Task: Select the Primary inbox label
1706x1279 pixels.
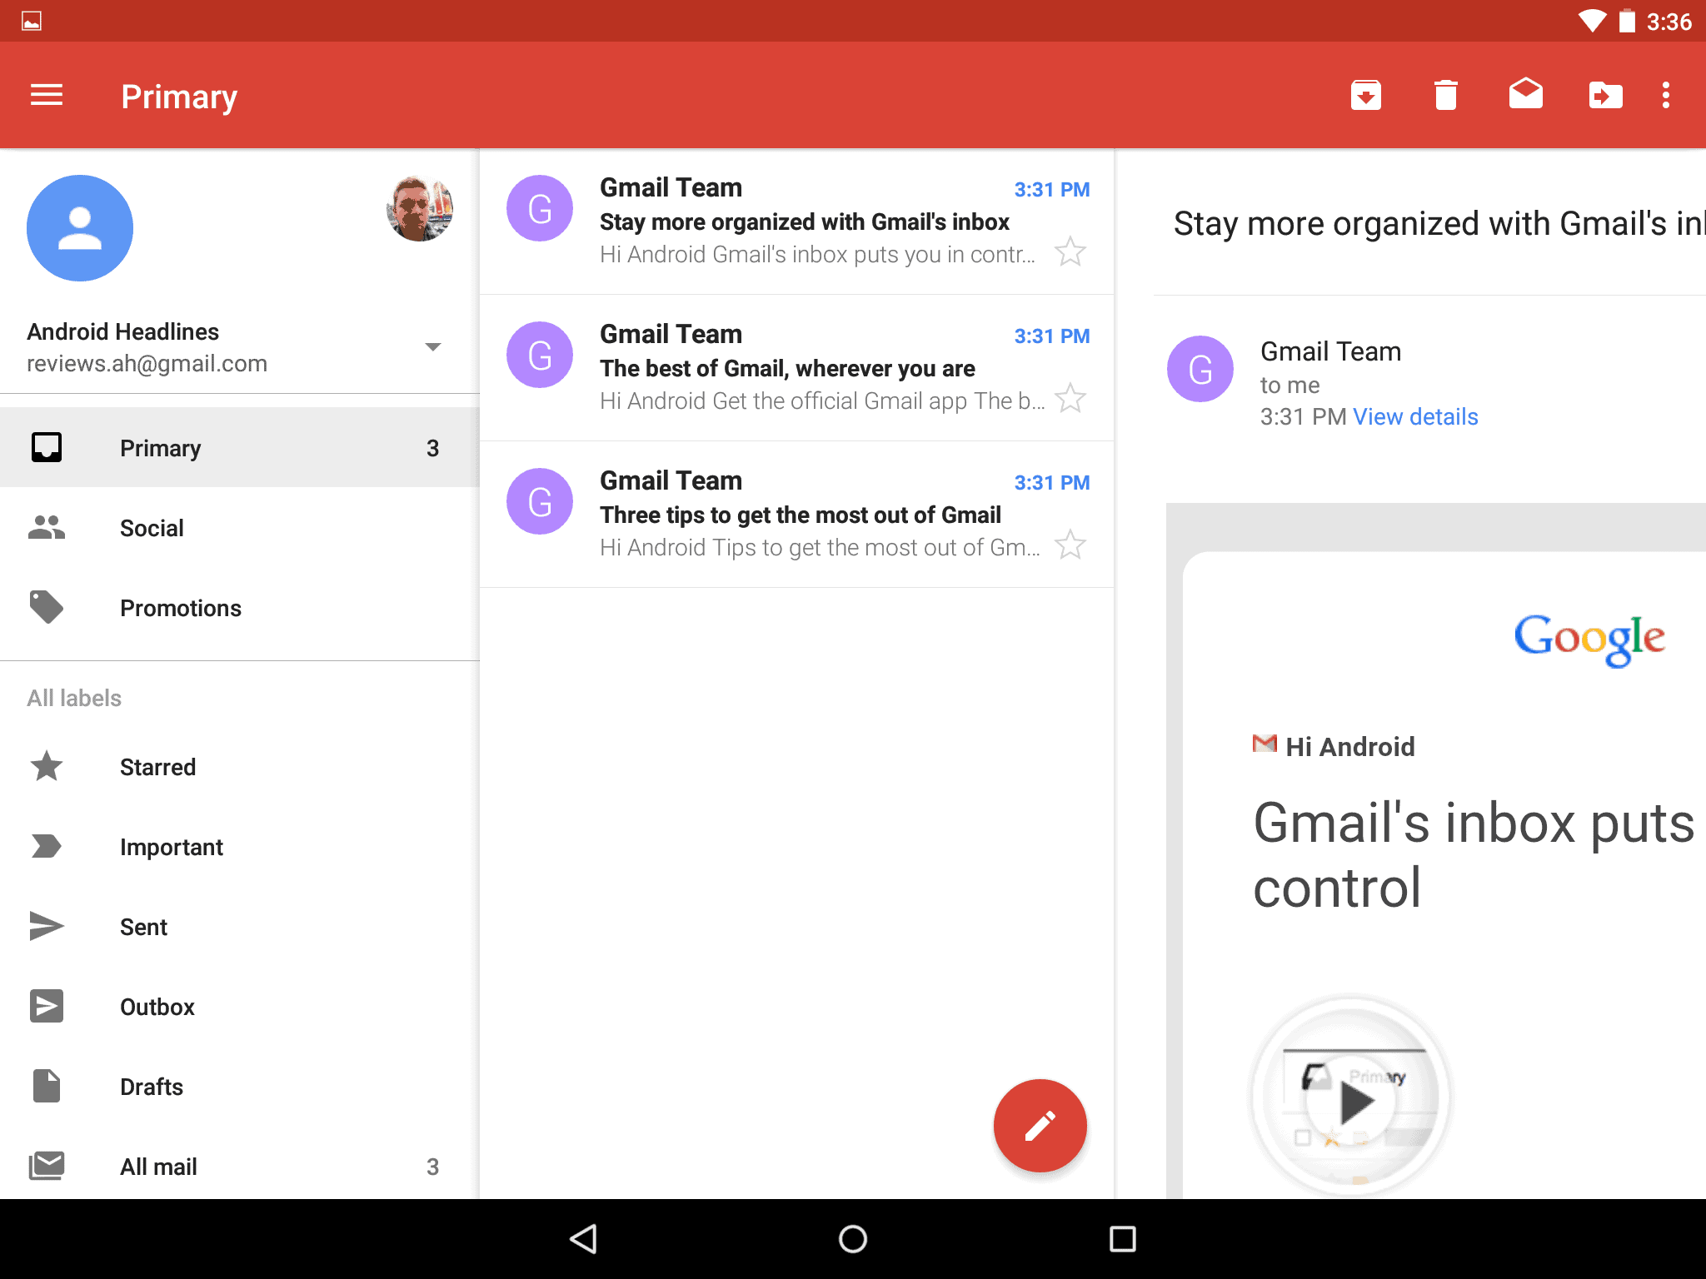Action: [x=240, y=447]
